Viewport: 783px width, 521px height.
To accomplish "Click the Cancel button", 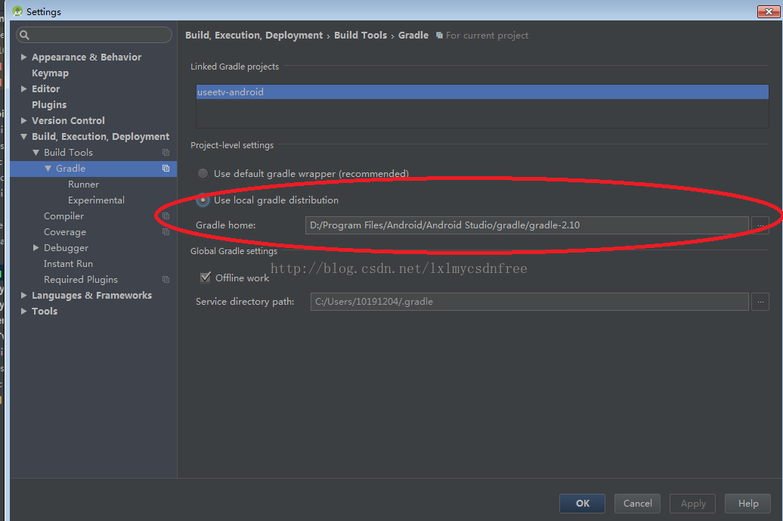I will (637, 504).
